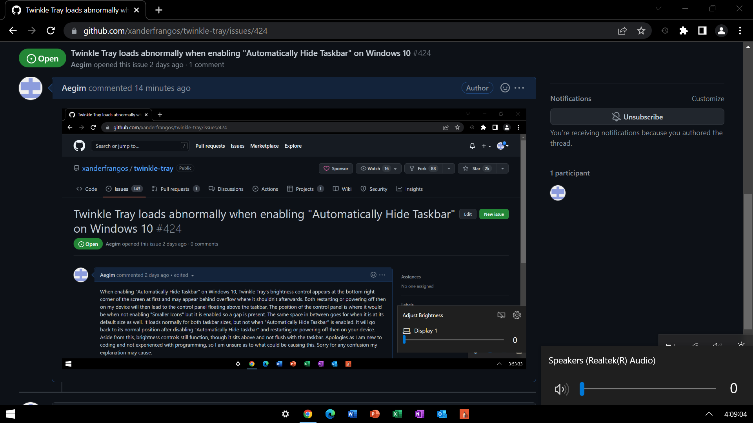Image resolution: width=753 pixels, height=423 pixels.
Task: Mute audio via the speaker icon
Action: pyautogui.click(x=561, y=389)
